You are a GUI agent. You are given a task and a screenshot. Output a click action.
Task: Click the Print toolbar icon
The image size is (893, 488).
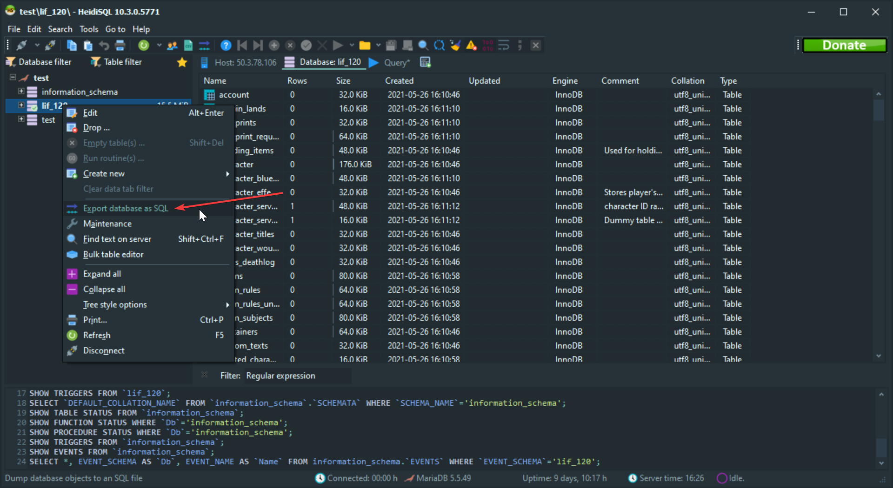(x=120, y=45)
